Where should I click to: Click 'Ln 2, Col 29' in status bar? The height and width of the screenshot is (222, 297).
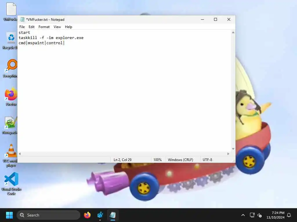pyautogui.click(x=123, y=160)
